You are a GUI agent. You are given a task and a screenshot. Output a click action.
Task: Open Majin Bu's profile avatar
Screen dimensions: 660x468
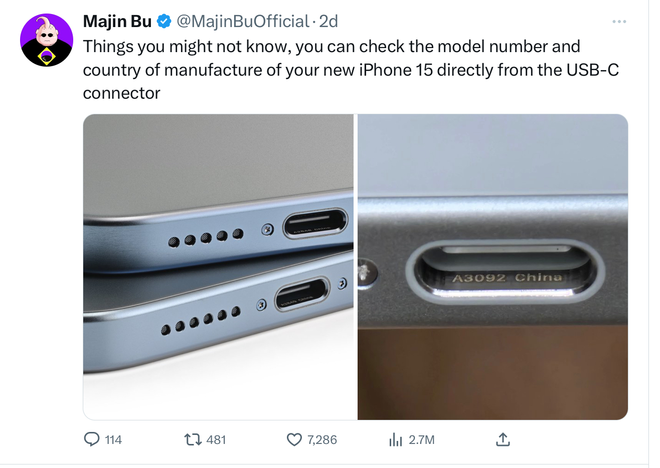click(x=47, y=40)
